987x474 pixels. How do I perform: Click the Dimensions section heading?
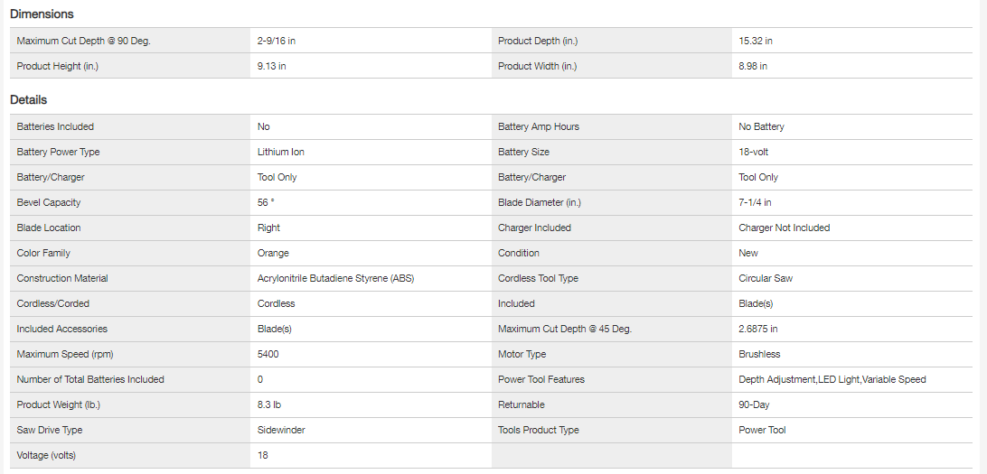point(42,14)
